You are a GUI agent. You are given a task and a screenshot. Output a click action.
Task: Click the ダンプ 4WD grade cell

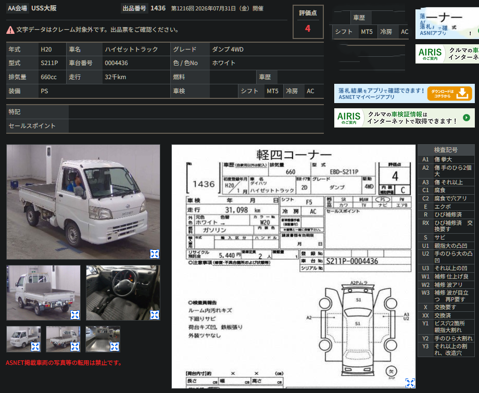point(267,49)
